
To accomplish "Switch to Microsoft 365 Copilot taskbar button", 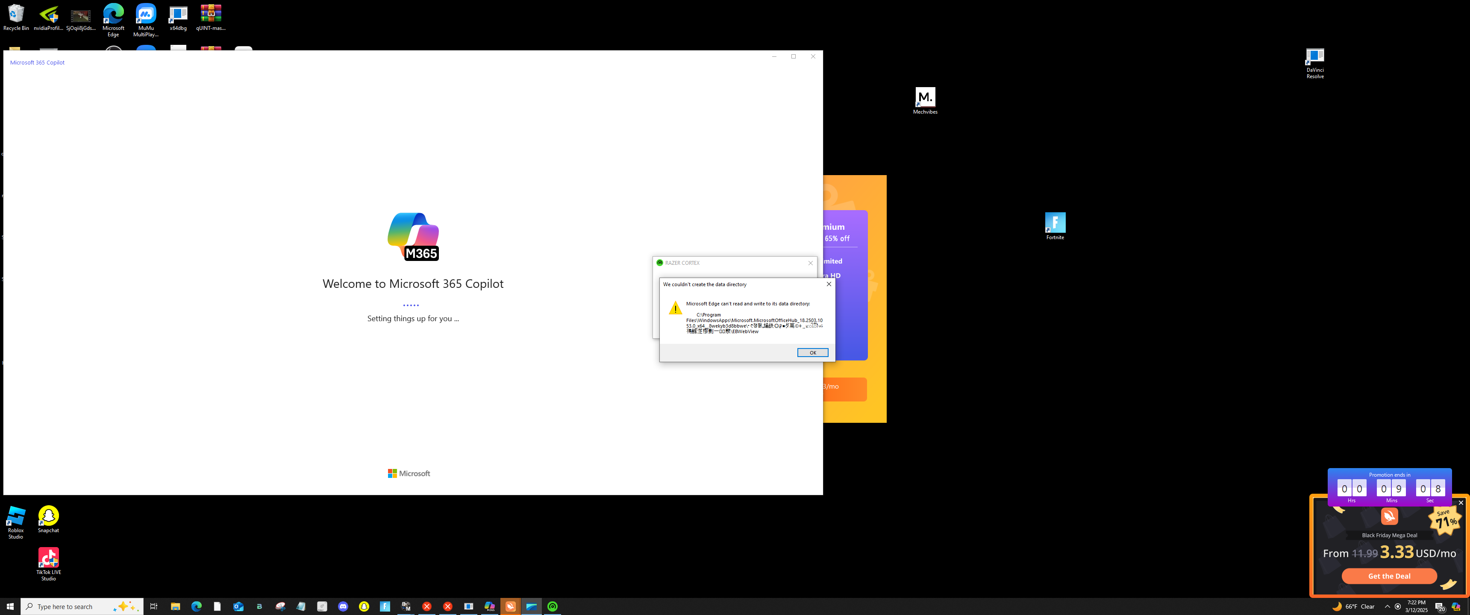I will [490, 606].
